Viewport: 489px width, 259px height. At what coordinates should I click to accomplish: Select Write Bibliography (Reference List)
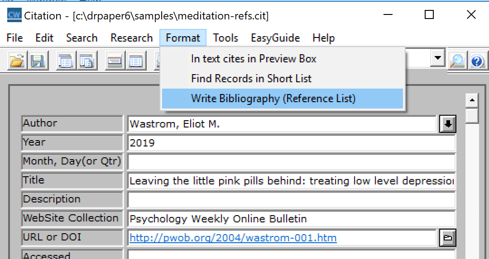(273, 99)
